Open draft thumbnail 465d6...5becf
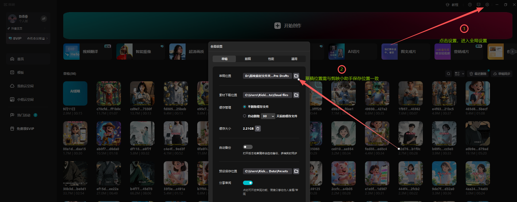Image resolution: width=517 pixels, height=202 pixels. coord(478,93)
